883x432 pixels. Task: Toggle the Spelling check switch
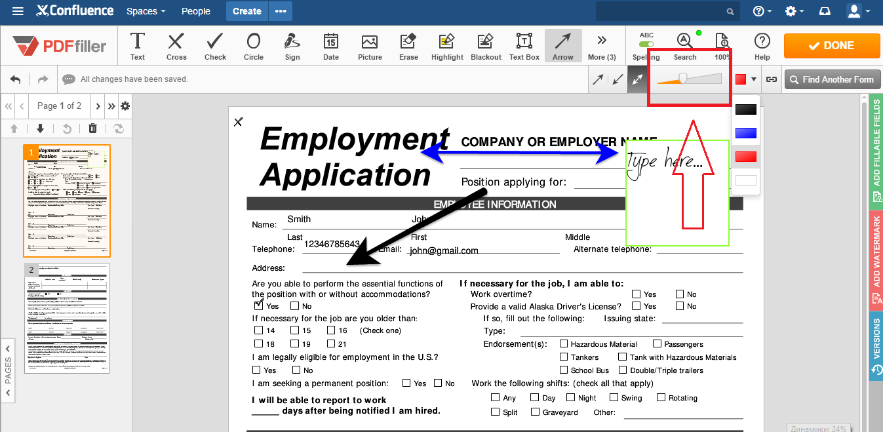(x=646, y=45)
